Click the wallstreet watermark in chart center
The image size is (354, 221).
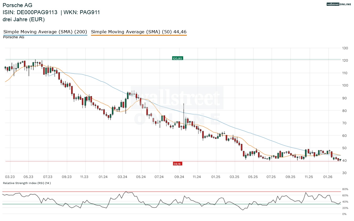177,98
